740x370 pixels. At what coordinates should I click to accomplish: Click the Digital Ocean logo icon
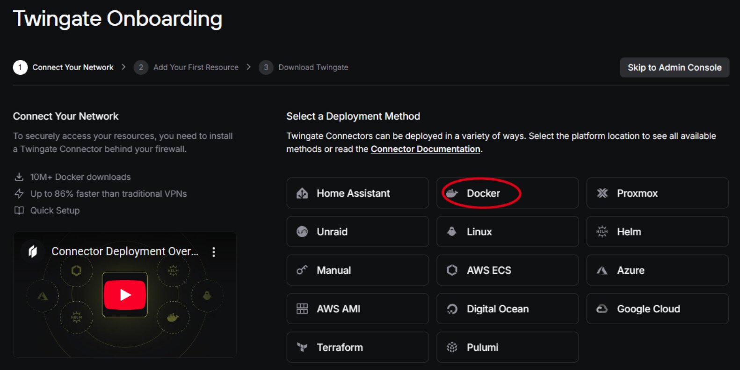click(452, 309)
